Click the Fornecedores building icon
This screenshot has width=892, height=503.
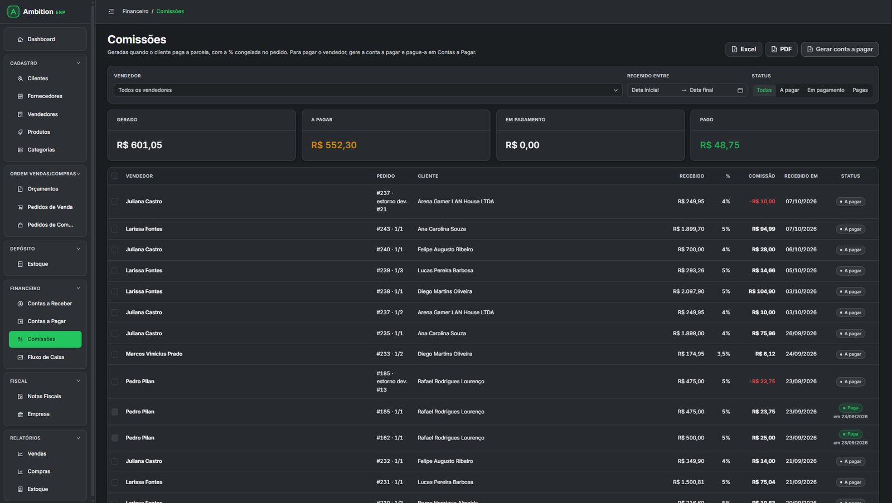click(21, 96)
